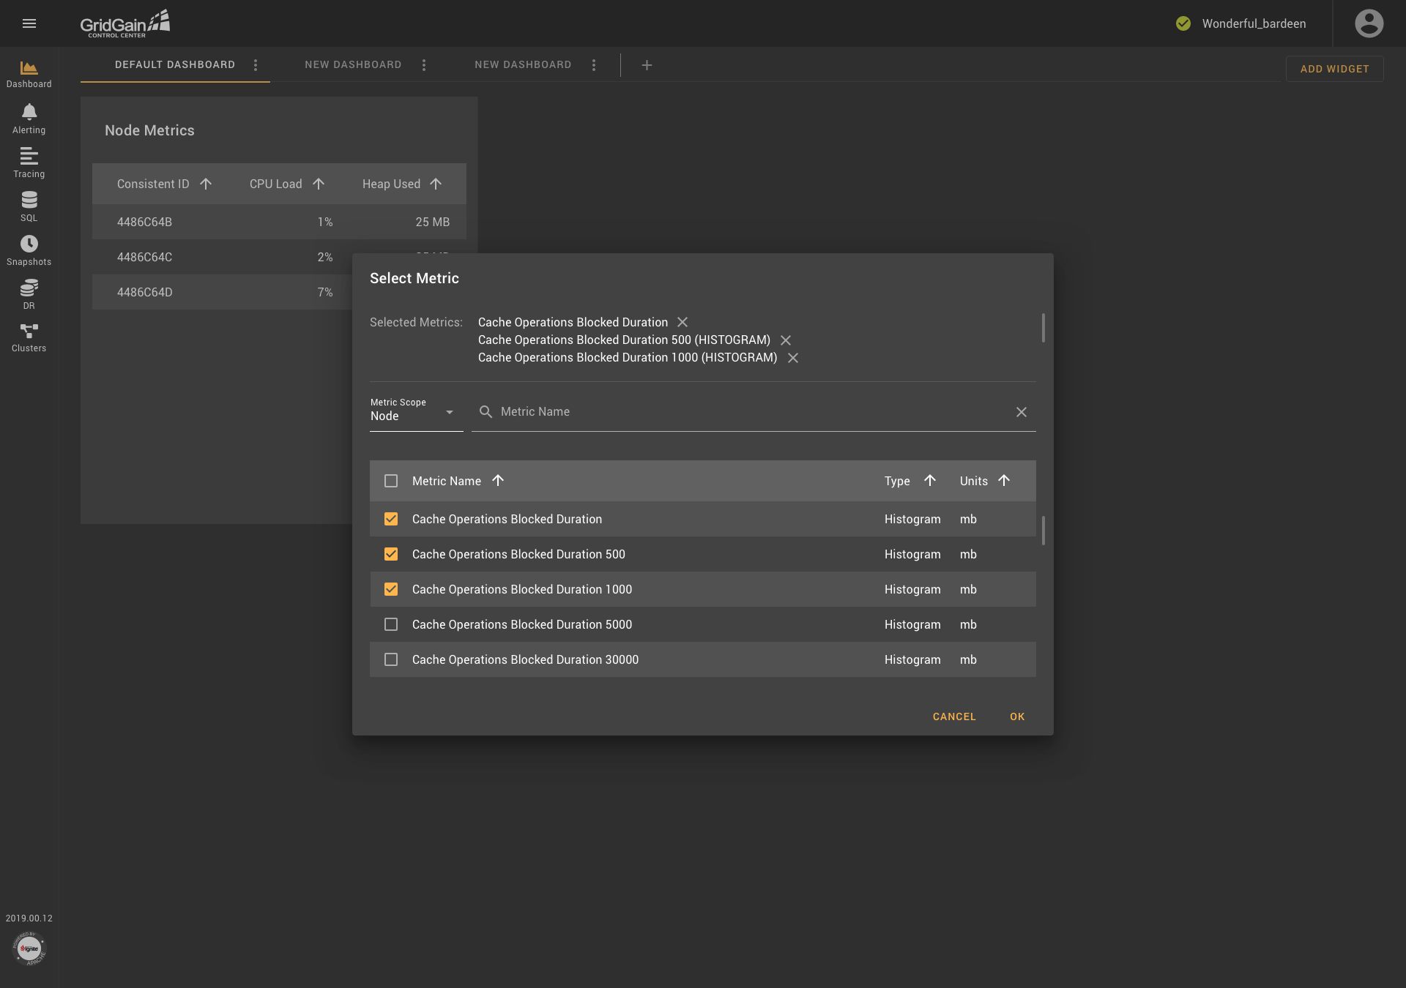The height and width of the screenshot is (988, 1406).
Task: Toggle Cache Operations Blocked Duration 500 checkbox
Action: tap(390, 554)
